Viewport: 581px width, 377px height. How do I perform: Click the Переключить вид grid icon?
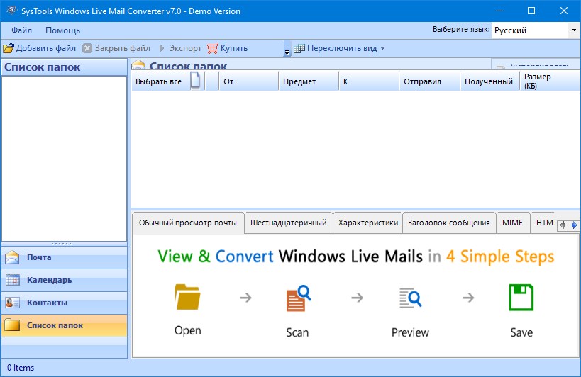coord(299,48)
